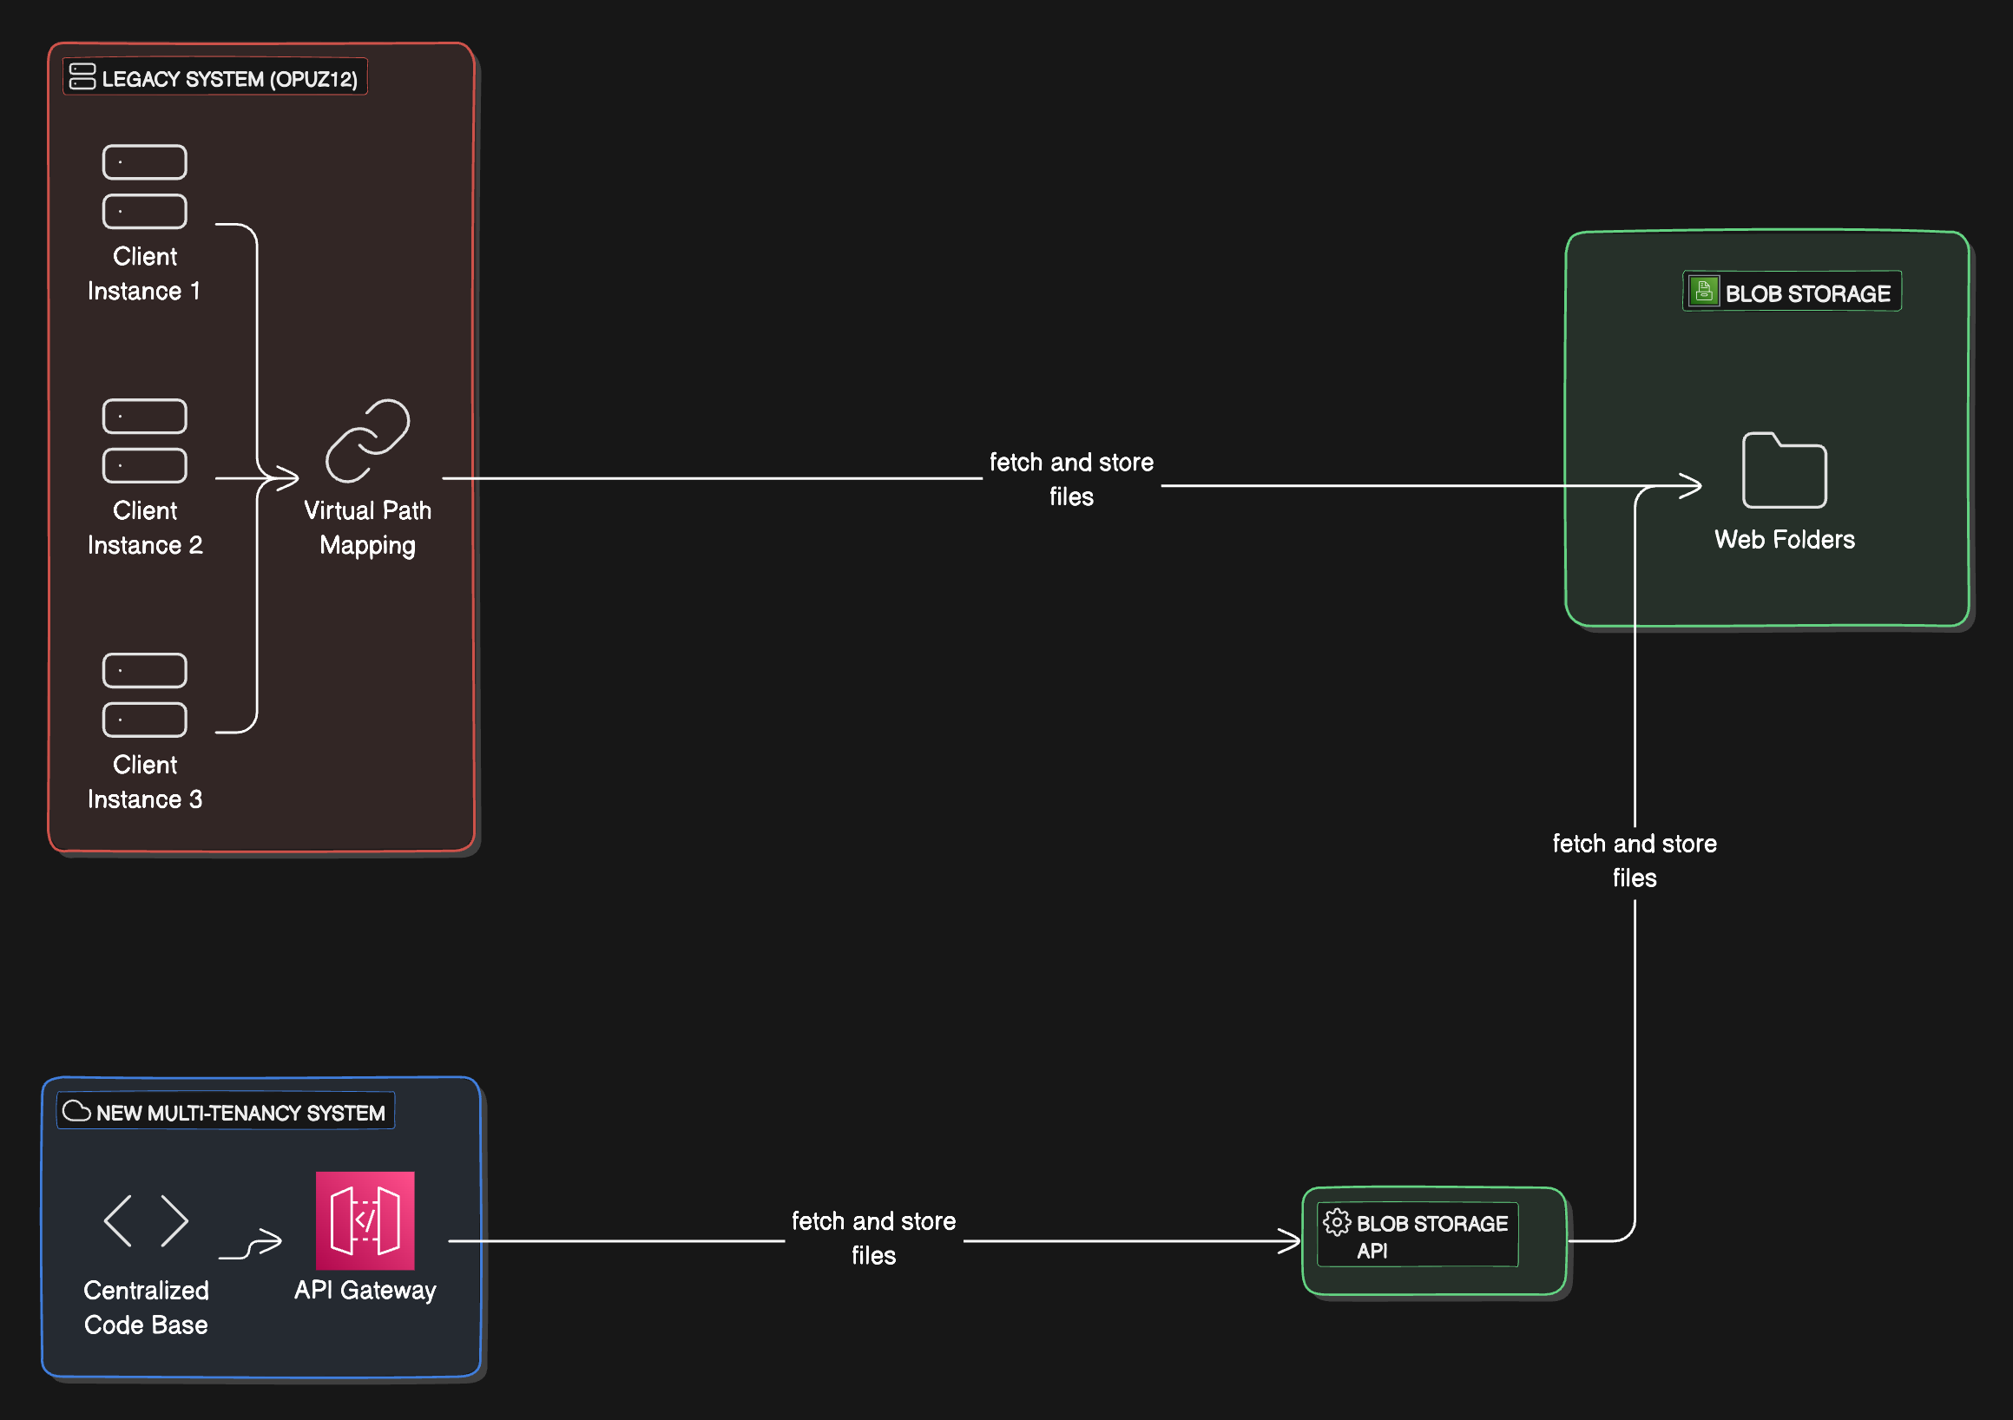
Task: Click the Centralized Code Base brackets icon
Action: (146, 1220)
